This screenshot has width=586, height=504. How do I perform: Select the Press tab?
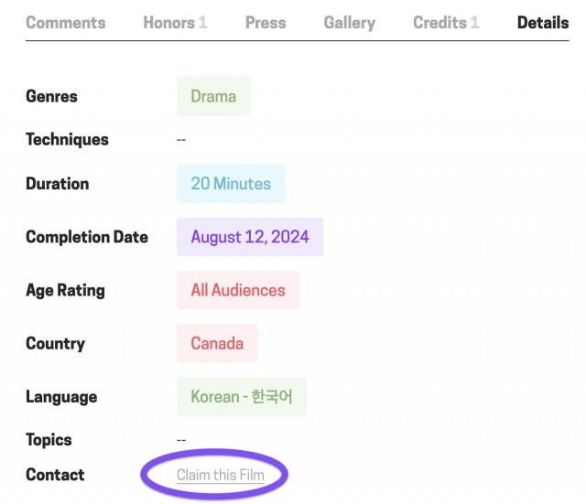[x=266, y=23]
